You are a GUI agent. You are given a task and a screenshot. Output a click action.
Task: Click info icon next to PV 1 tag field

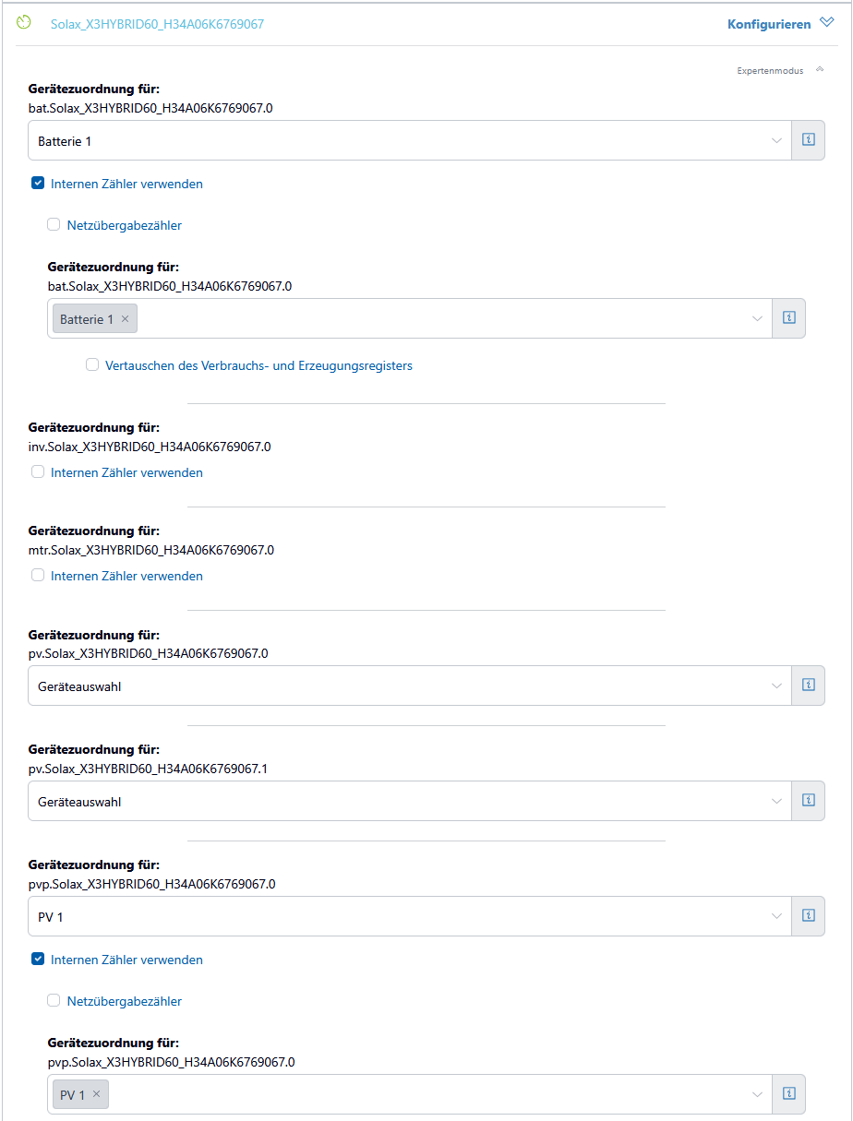789,1094
